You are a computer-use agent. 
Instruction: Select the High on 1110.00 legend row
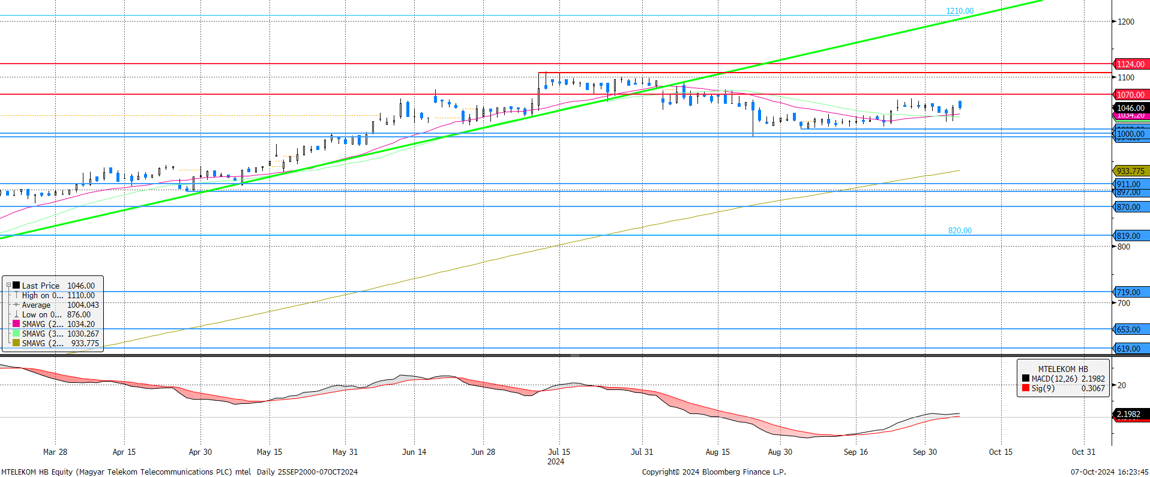click(x=53, y=295)
